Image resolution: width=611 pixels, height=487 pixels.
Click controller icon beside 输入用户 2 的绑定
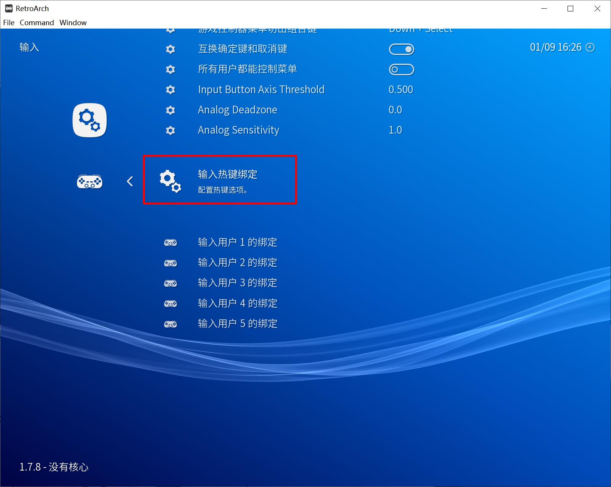[170, 263]
